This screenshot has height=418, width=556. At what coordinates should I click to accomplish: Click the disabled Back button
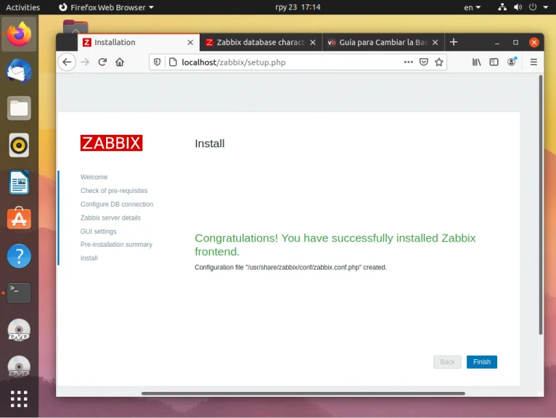click(447, 362)
